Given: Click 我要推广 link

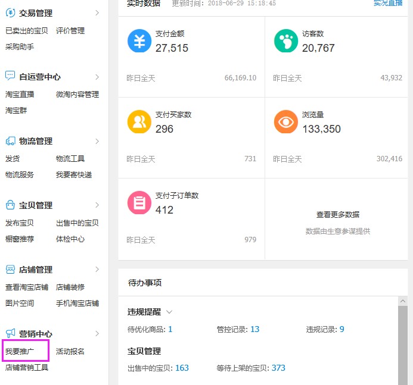Looking at the screenshot, I should click(x=20, y=351).
